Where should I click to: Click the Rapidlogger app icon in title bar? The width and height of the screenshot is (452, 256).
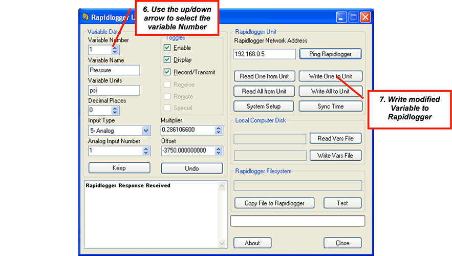[85, 17]
